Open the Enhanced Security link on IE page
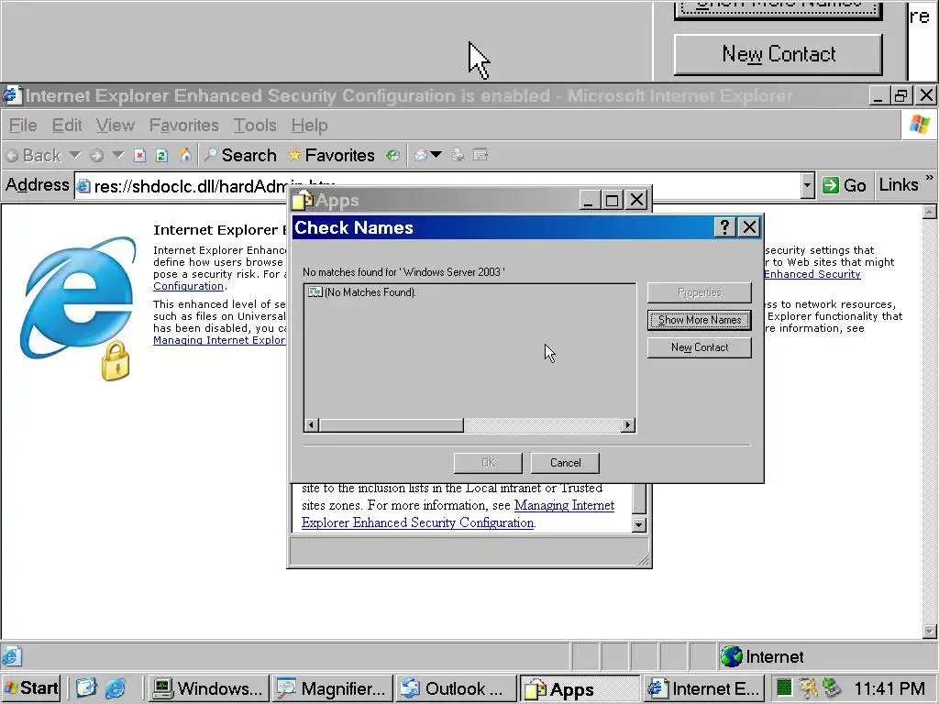The width and height of the screenshot is (939, 704). (x=812, y=274)
